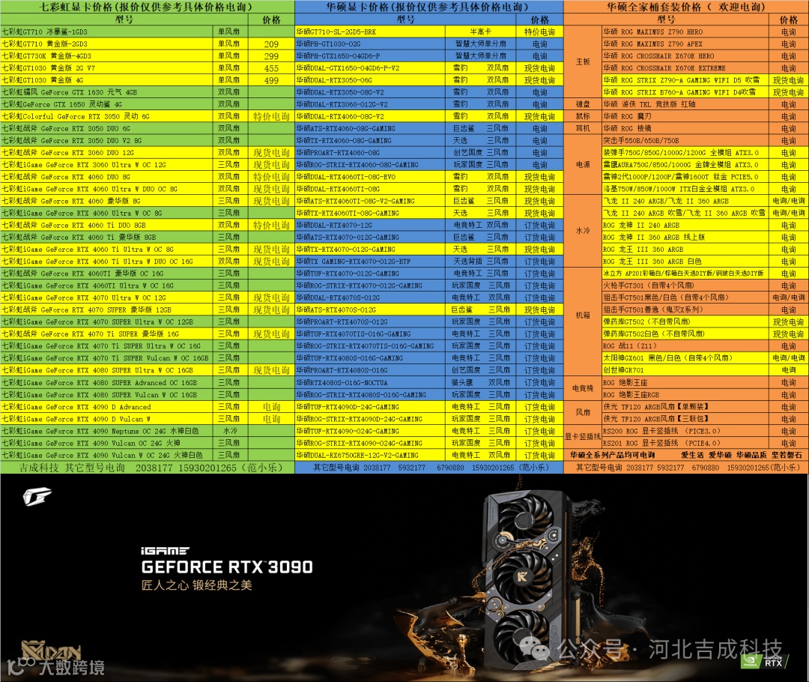This screenshot has width=809, height=682.
Task: Select 七彩虹Colorful GeForce RTX 3050 灵动 6G
Action: [106, 116]
